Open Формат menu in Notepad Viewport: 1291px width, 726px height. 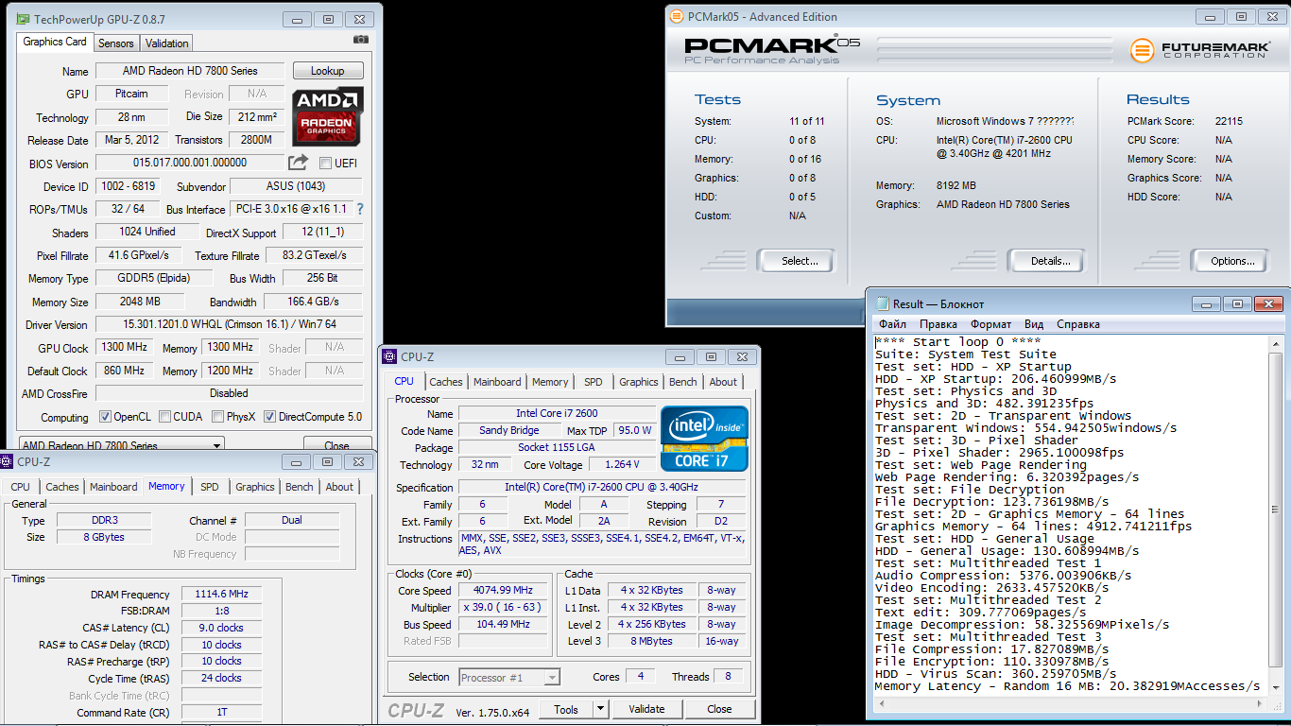990,324
